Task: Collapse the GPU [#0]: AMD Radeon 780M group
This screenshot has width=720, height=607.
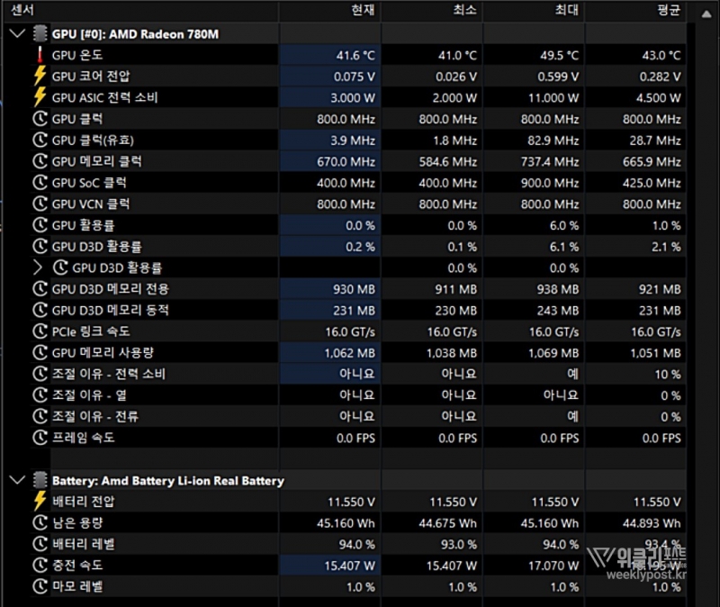Action: (17, 33)
